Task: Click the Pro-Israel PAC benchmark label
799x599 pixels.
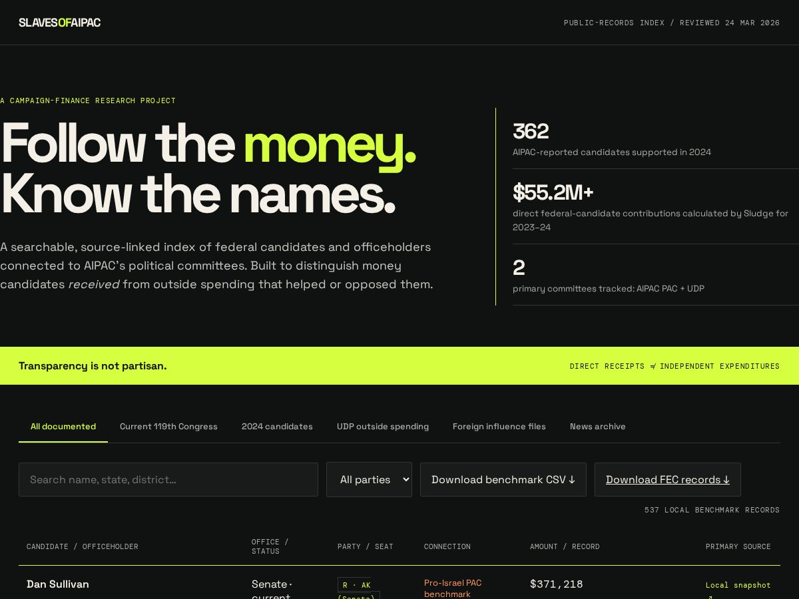Action: coord(453,588)
